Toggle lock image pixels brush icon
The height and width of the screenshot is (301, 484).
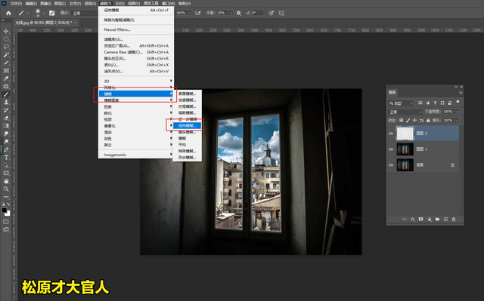pos(408,121)
